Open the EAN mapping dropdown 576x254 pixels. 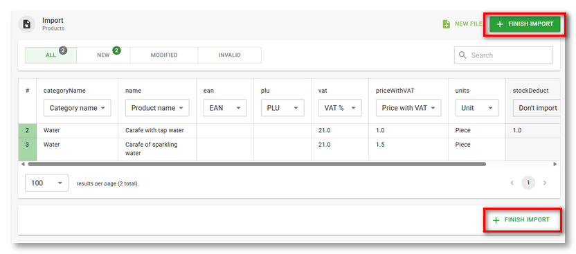click(225, 108)
